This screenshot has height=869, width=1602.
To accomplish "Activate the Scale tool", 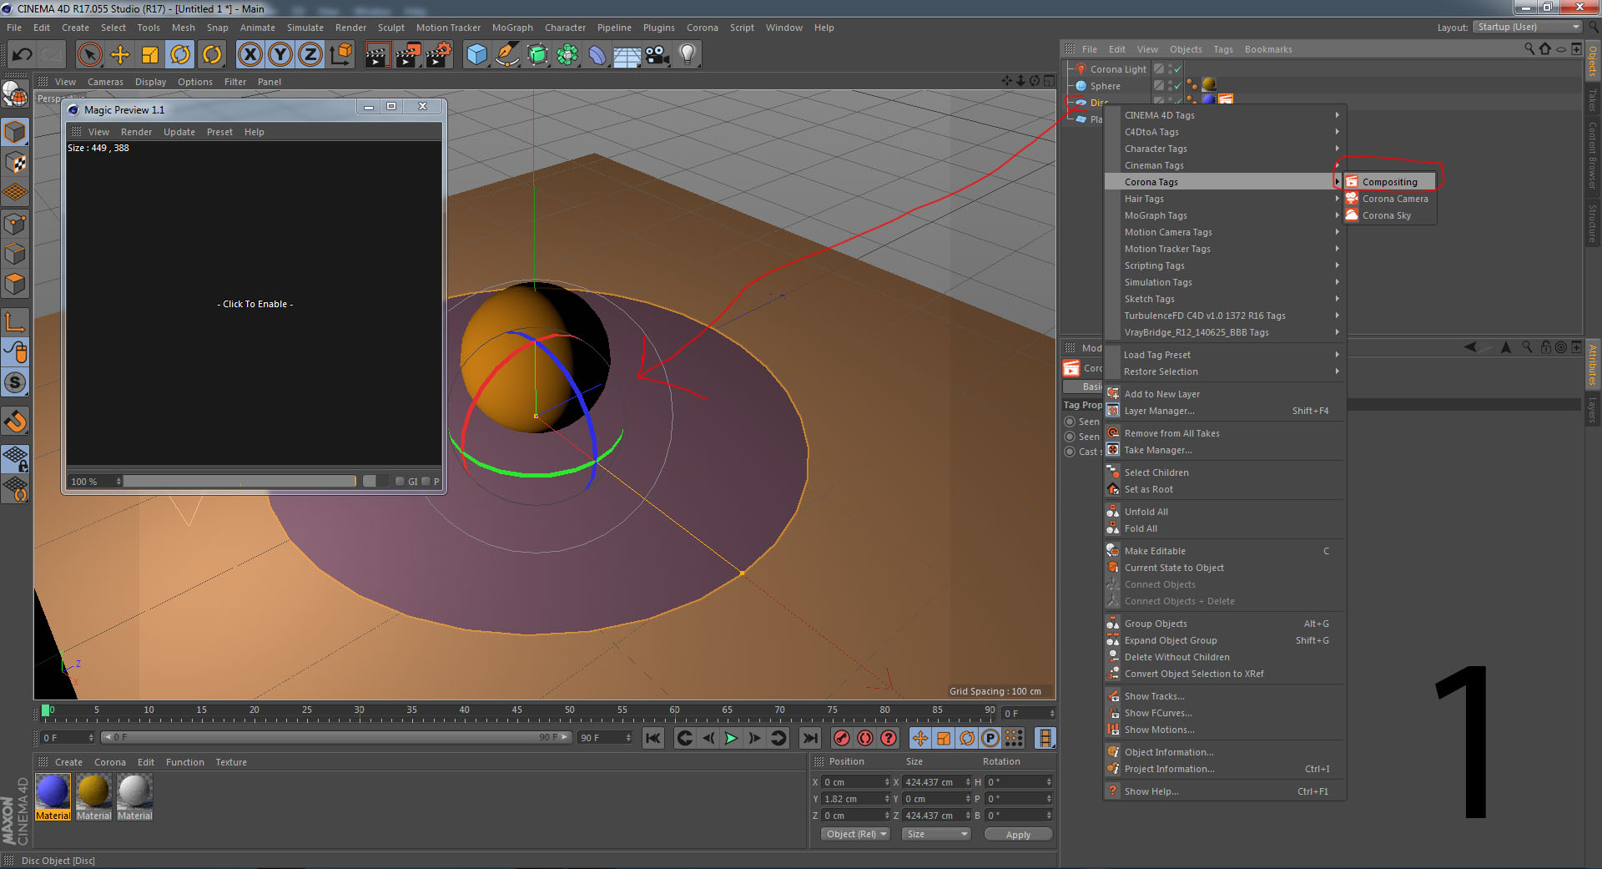I will 150,55.
